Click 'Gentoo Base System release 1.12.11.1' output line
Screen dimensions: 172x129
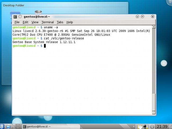[44, 42]
